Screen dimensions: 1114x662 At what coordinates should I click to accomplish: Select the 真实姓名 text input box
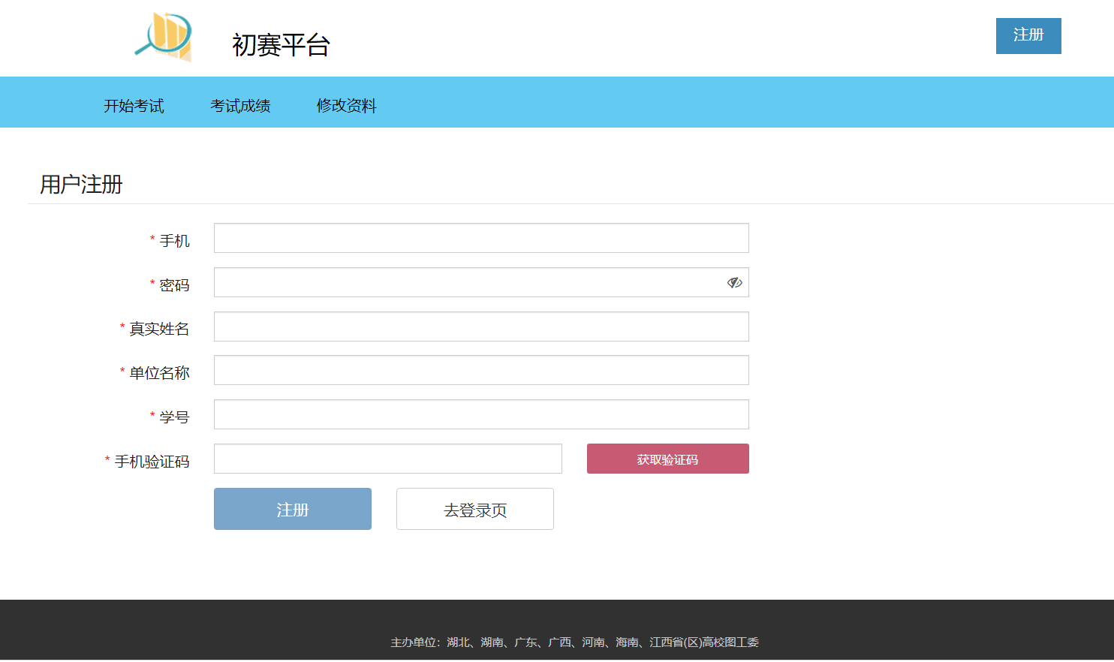point(480,326)
